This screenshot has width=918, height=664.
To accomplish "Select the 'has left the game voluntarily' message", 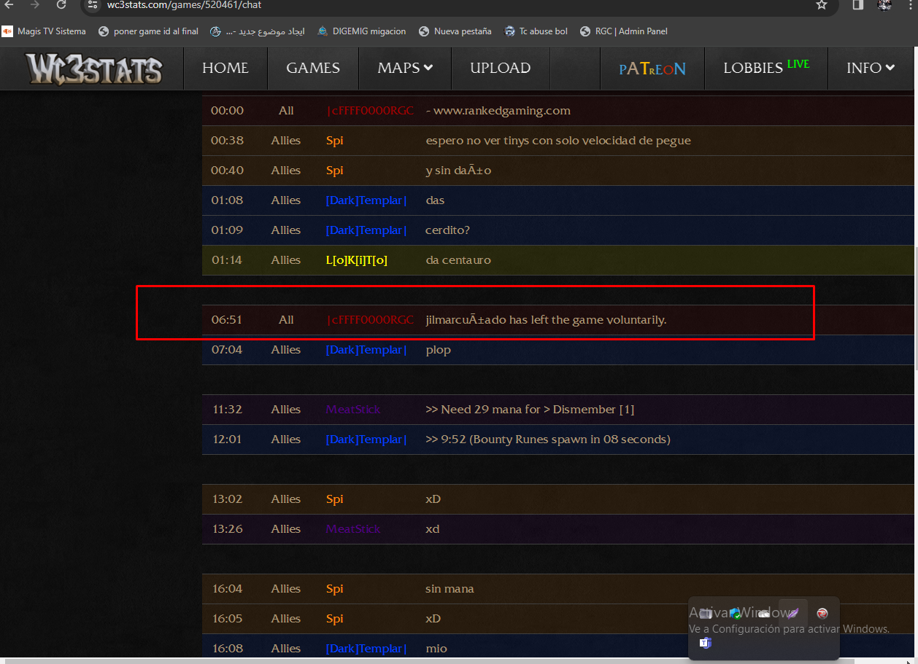I will click(546, 320).
